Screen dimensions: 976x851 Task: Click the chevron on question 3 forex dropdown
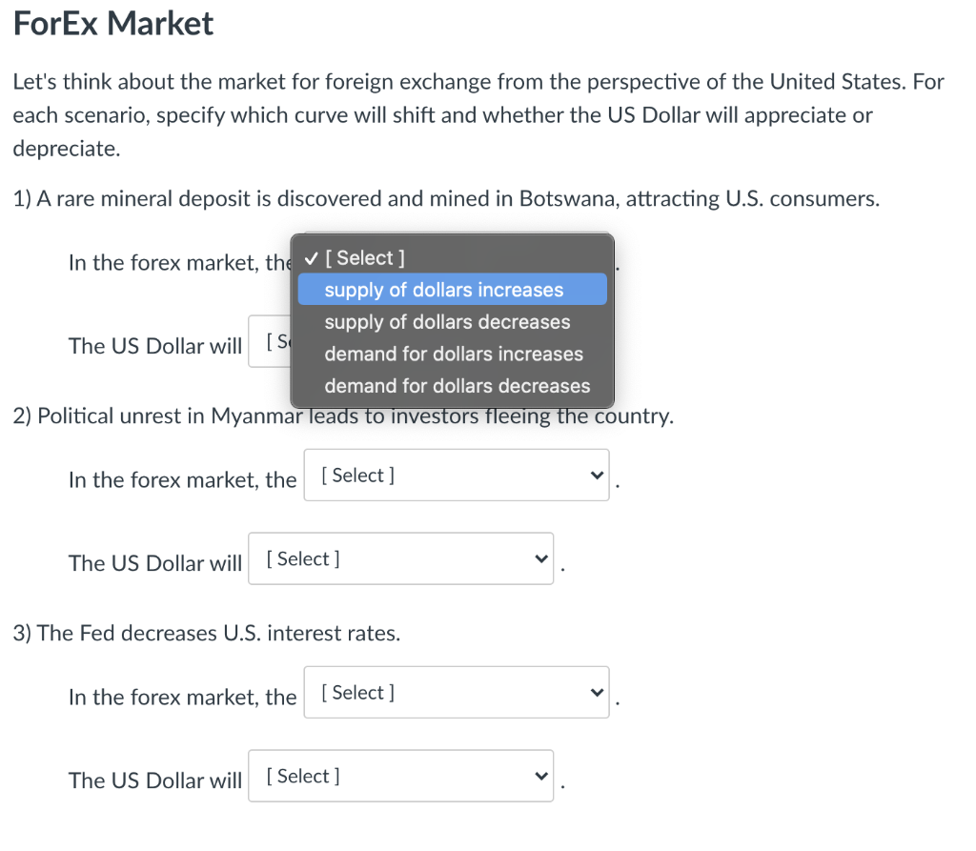[596, 692]
